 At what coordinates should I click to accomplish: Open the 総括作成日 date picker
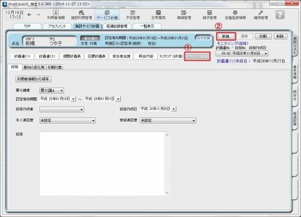click(174, 109)
